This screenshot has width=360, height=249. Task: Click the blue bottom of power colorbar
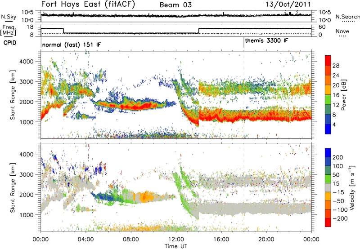click(x=328, y=129)
